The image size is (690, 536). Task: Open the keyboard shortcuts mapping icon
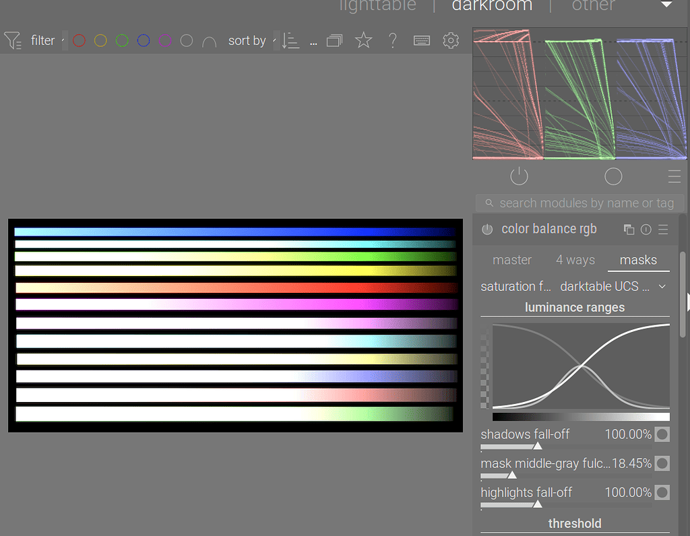coord(421,40)
